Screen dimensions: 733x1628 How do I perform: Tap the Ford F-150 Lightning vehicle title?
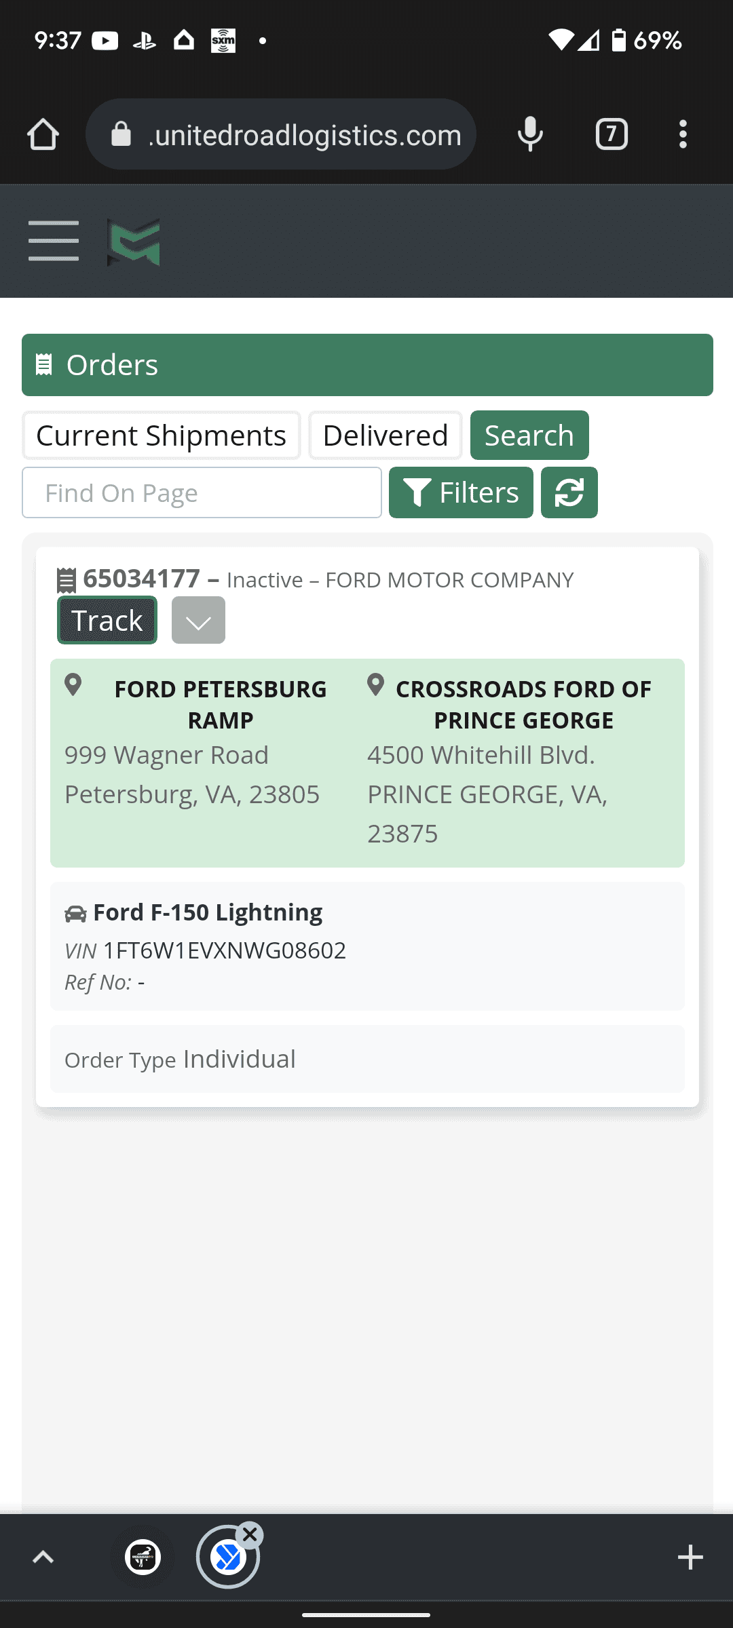(207, 912)
